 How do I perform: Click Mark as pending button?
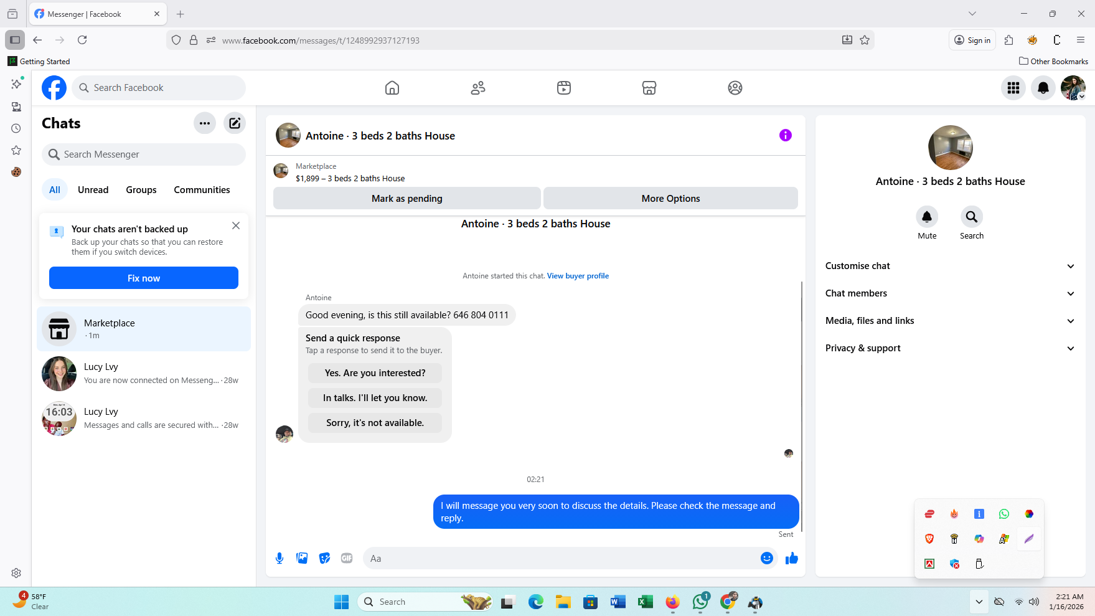pos(407,198)
